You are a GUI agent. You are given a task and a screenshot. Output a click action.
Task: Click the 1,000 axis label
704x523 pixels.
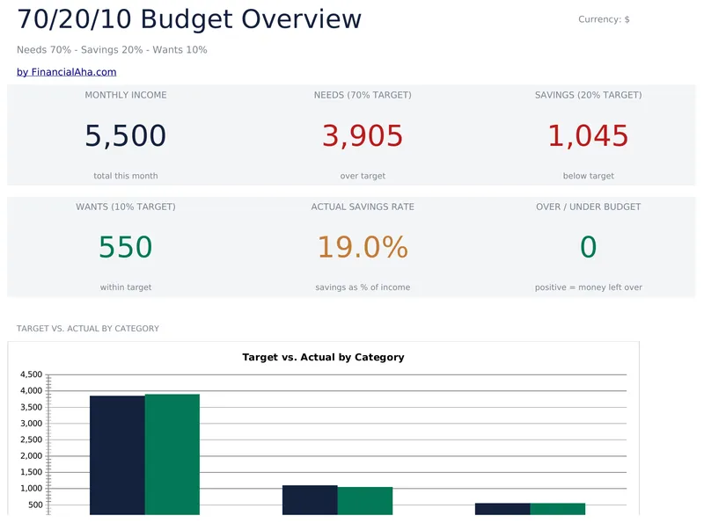tap(31, 489)
